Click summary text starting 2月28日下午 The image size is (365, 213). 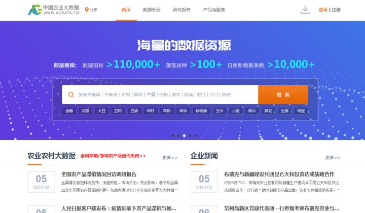tap(282, 186)
